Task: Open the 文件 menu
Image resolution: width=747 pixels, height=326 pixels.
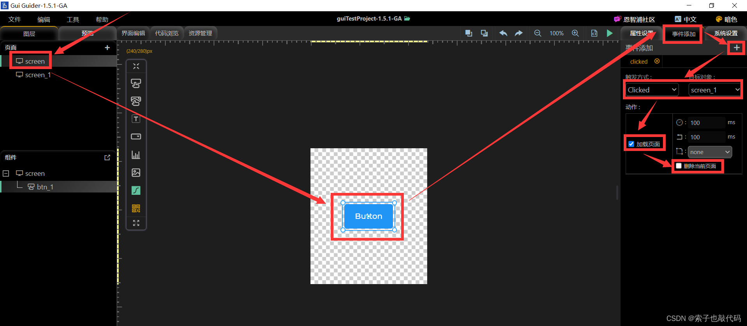Action: (x=14, y=19)
